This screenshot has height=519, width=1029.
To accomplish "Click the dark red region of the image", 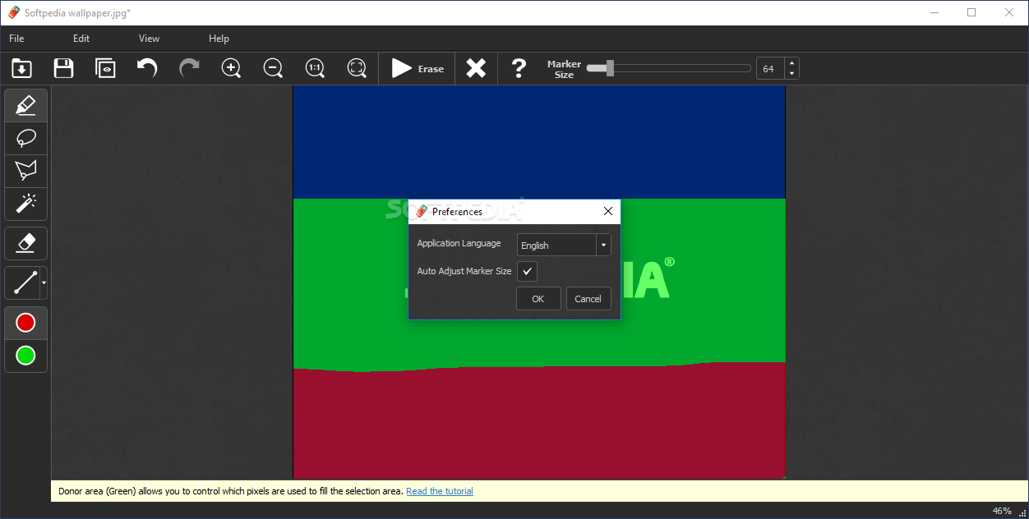I will pyautogui.click(x=539, y=423).
